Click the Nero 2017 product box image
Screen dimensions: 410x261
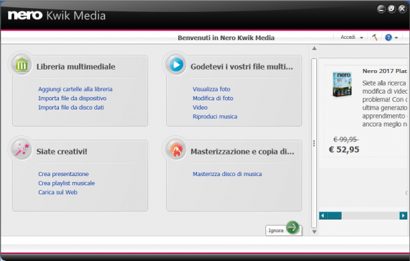[x=342, y=84]
